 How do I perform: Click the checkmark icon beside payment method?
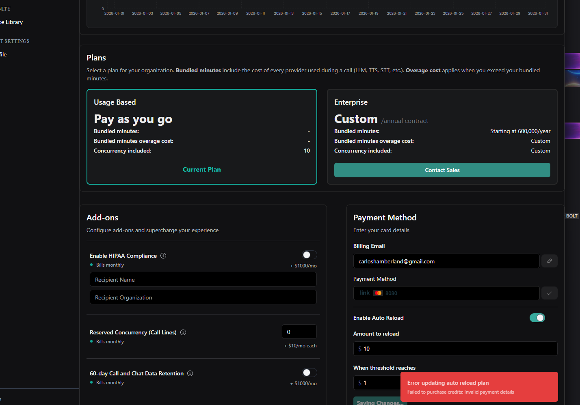point(549,293)
